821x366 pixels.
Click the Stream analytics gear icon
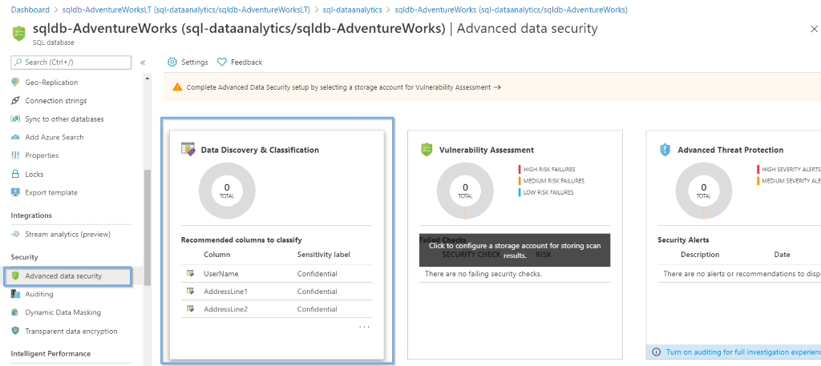pyautogui.click(x=15, y=234)
